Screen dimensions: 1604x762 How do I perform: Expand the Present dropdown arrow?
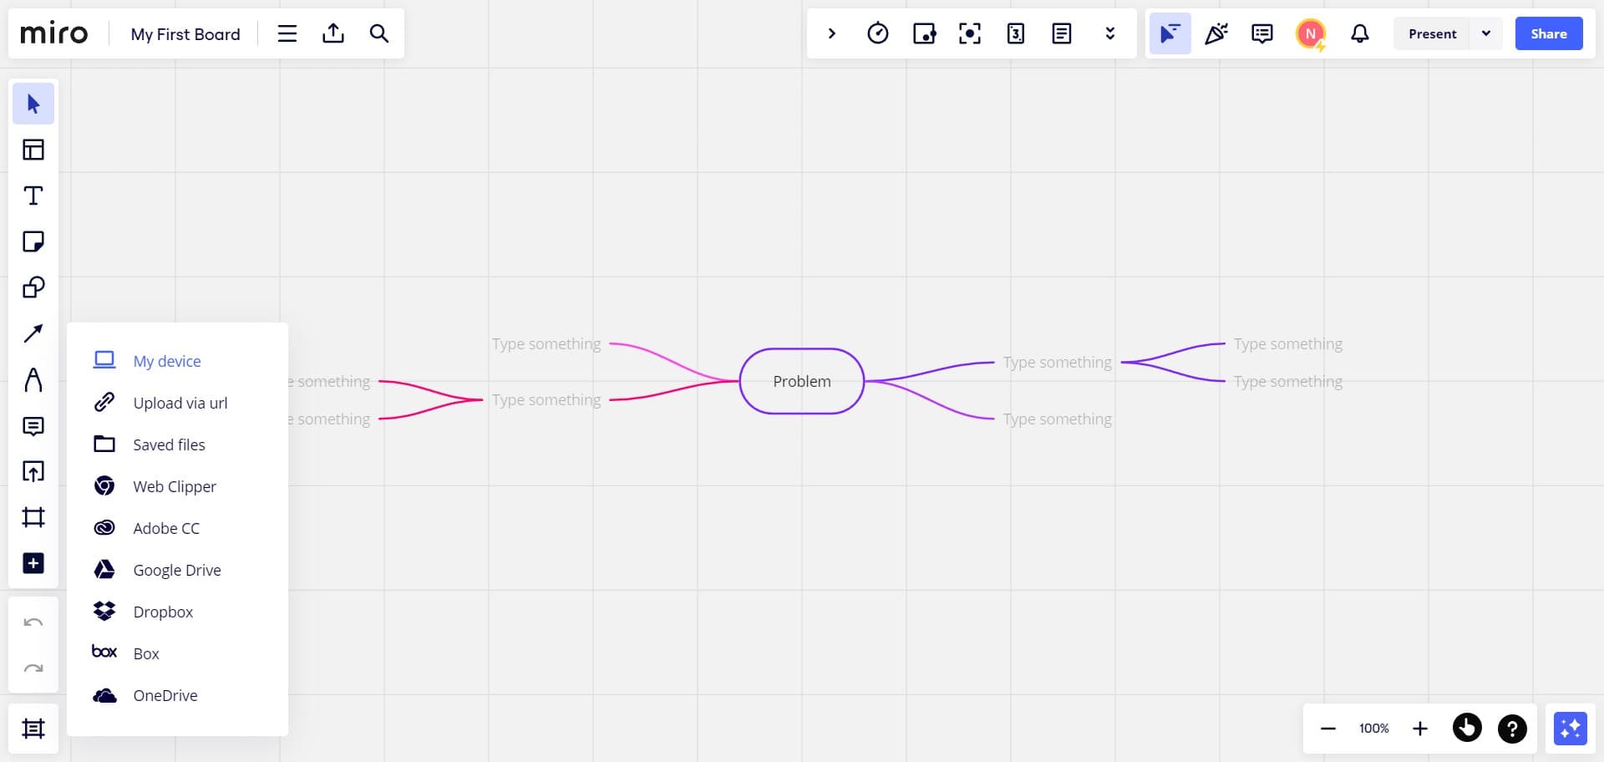click(x=1486, y=33)
